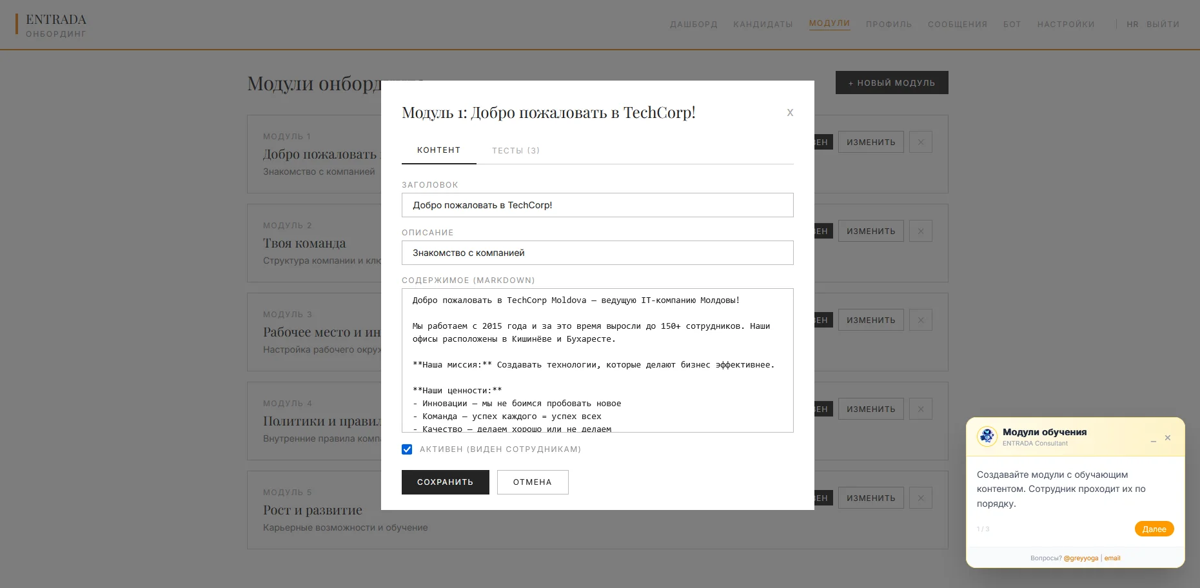Screen dimensions: 1200x588
Task: Open Настройки in the top menu
Action: coord(1066,24)
